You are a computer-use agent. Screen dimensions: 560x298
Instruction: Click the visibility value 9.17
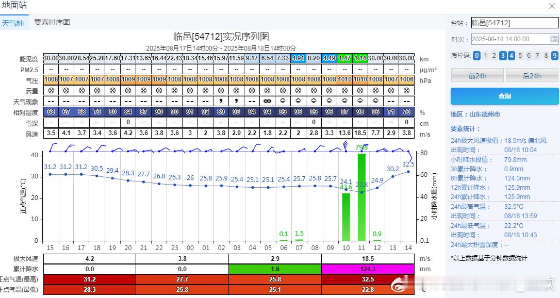pos(252,58)
